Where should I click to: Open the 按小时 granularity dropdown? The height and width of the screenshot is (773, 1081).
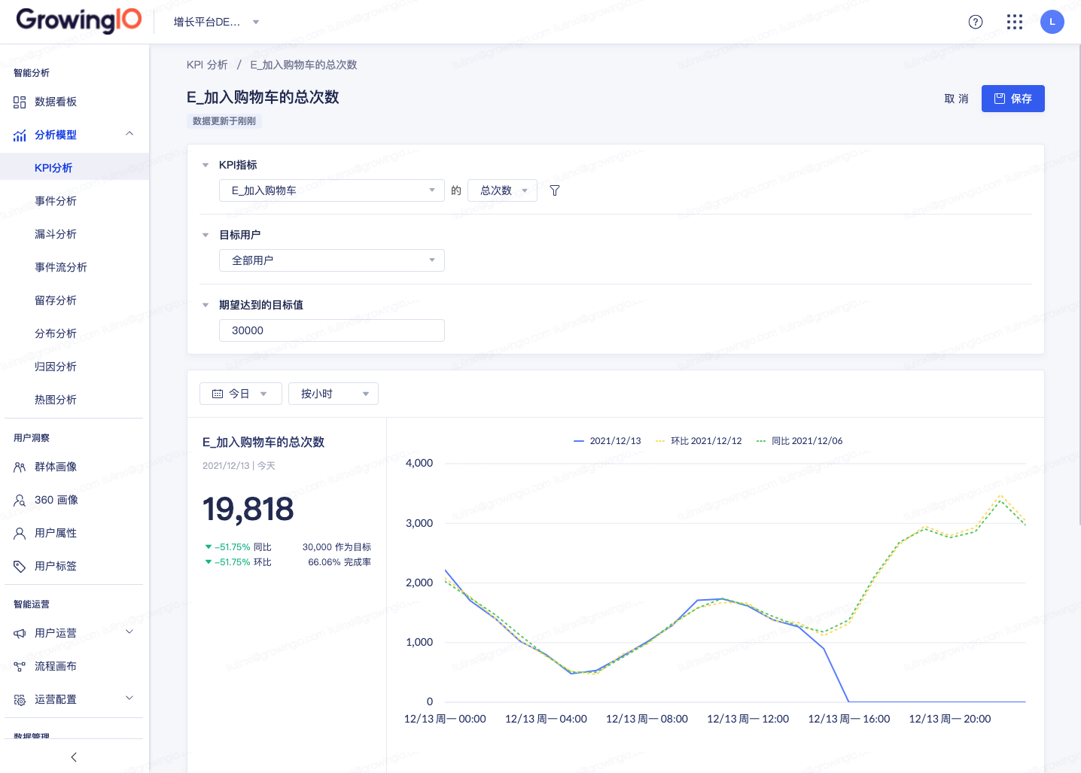pyautogui.click(x=333, y=394)
